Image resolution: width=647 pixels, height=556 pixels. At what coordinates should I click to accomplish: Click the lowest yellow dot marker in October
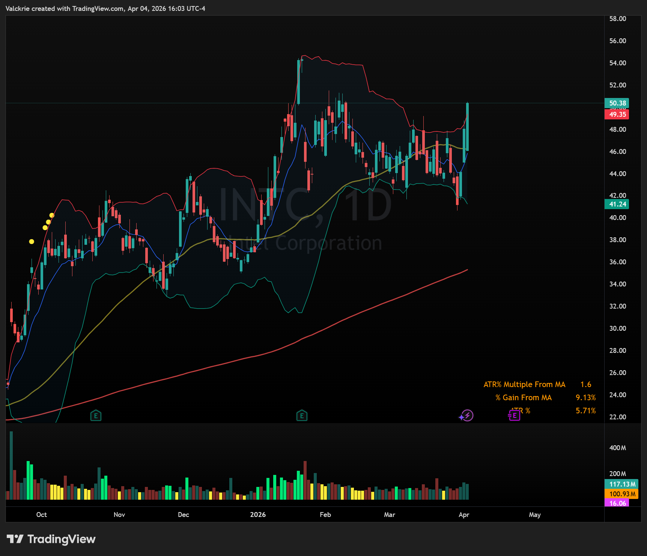[32, 242]
